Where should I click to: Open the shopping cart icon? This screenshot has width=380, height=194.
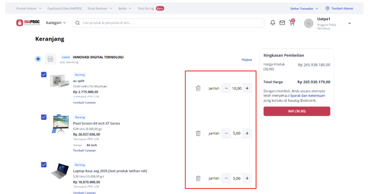pos(292,23)
